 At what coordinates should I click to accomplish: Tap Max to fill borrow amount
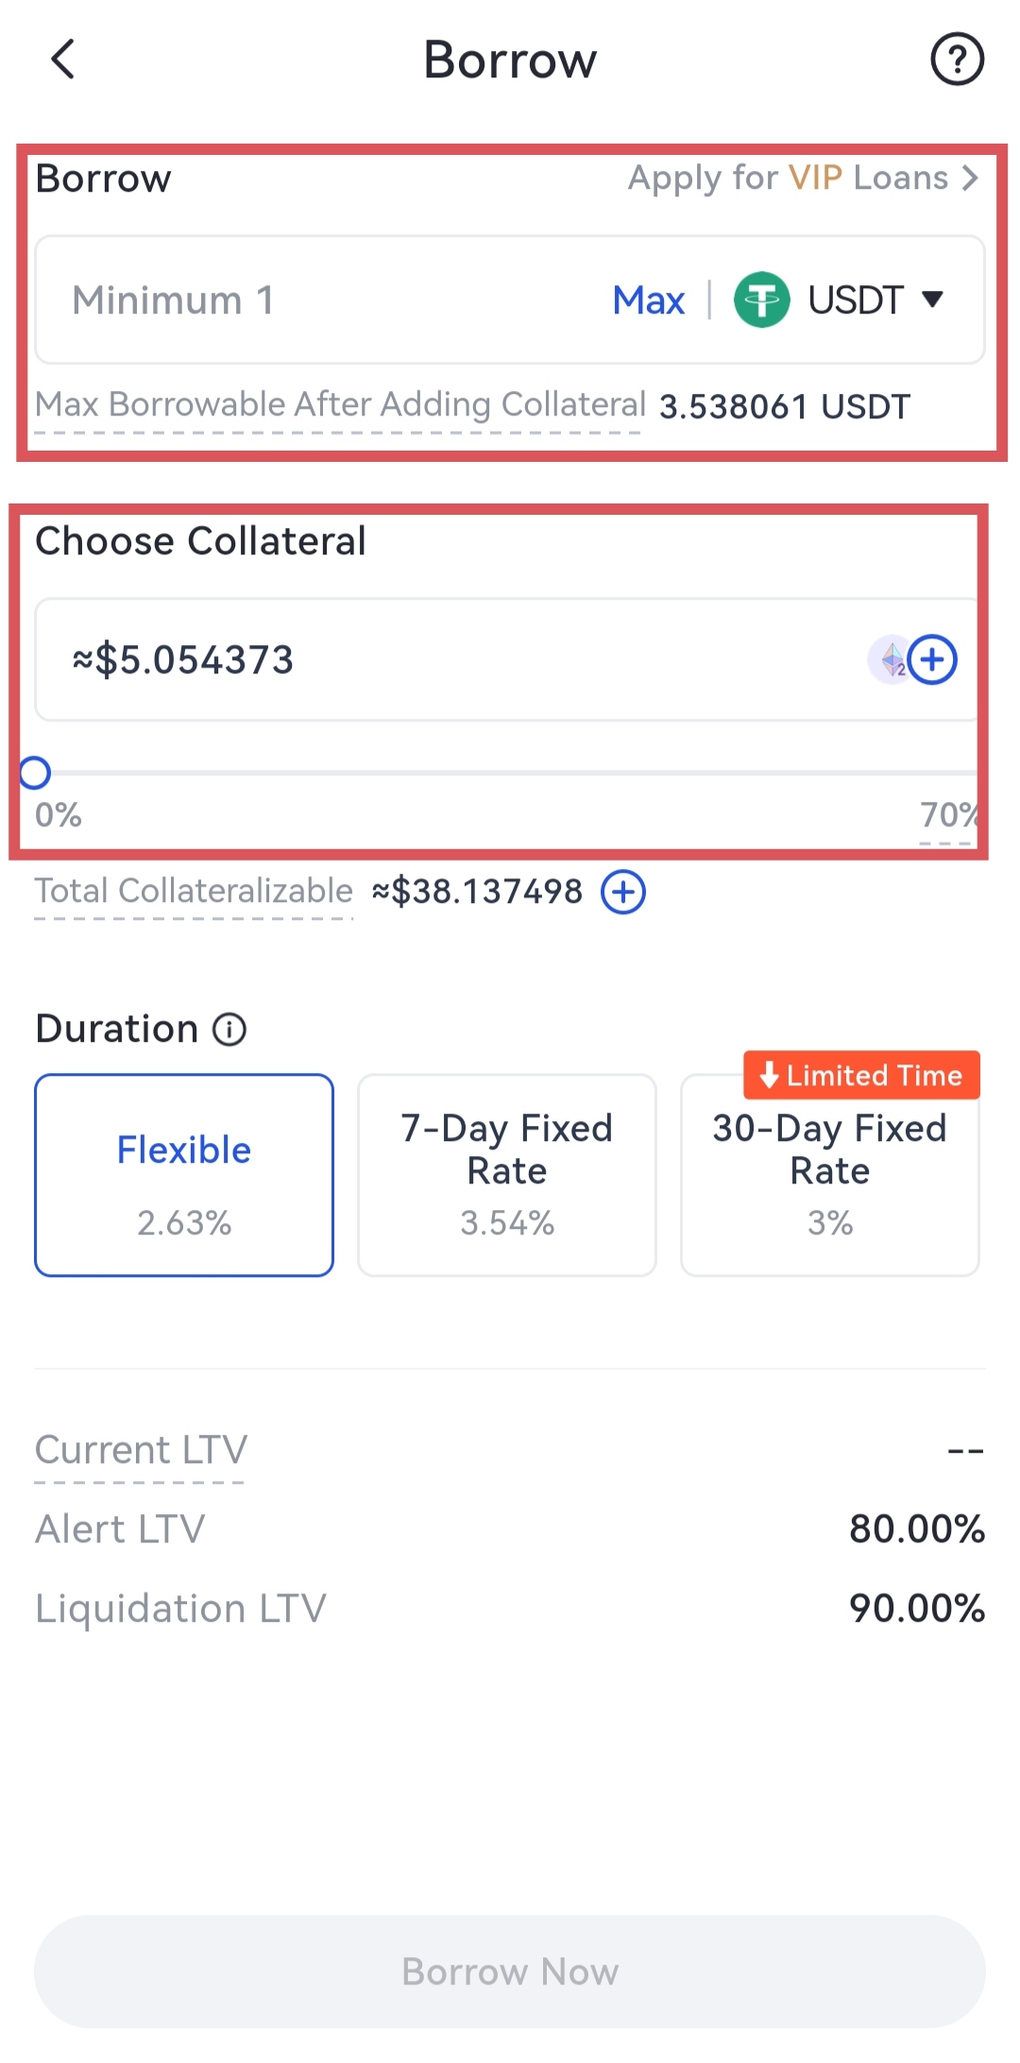[648, 300]
